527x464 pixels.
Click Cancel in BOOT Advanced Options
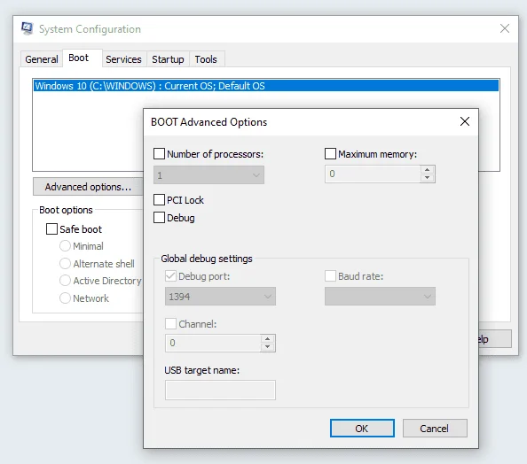(x=435, y=428)
